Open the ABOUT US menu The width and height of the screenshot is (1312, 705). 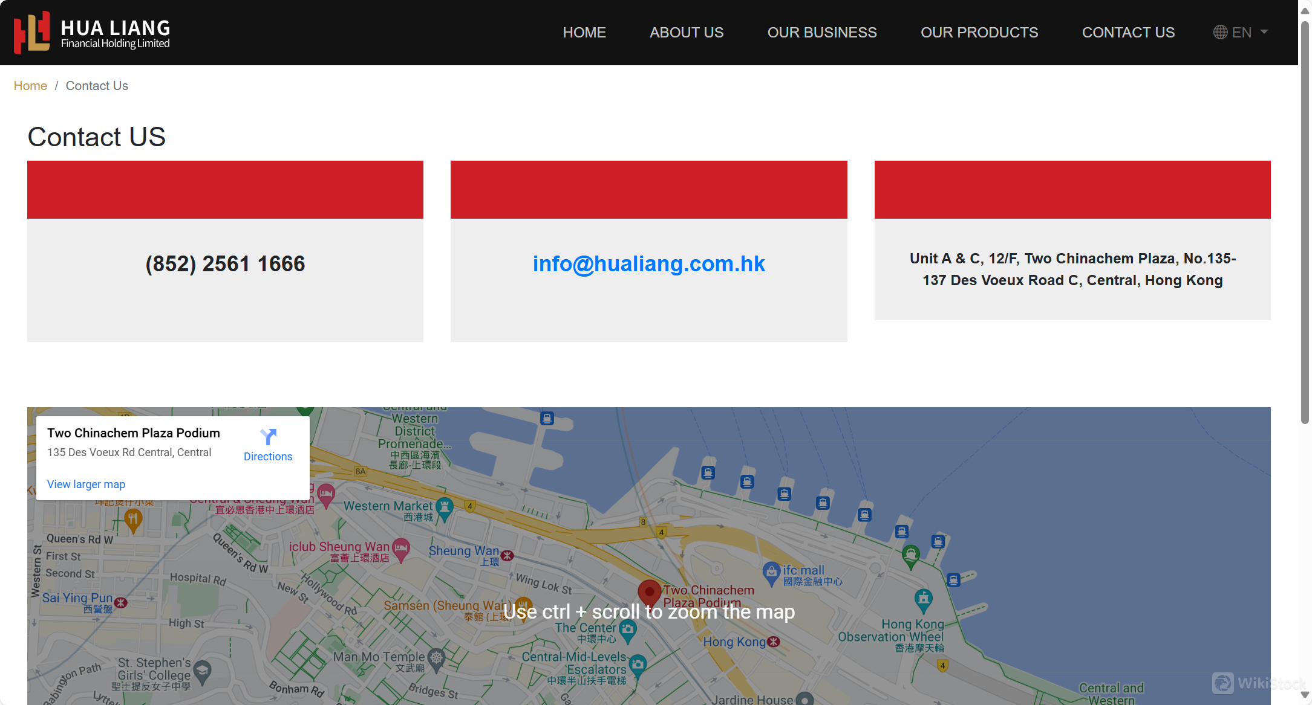click(687, 33)
